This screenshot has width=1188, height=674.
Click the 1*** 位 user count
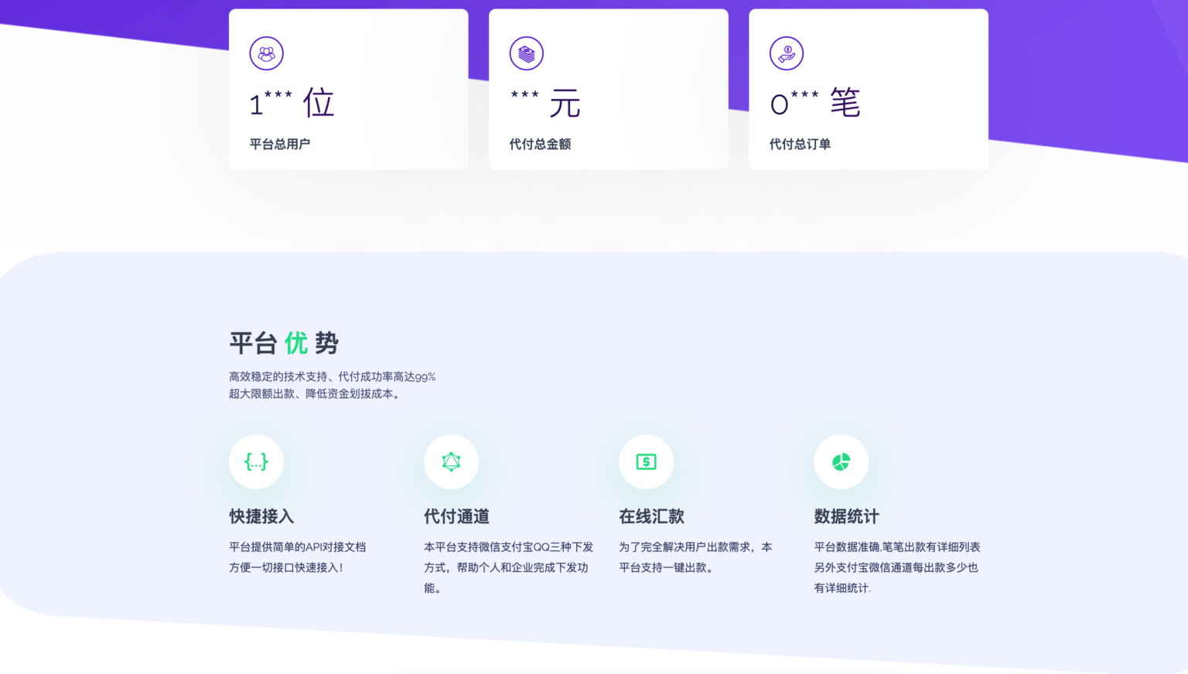(x=292, y=103)
